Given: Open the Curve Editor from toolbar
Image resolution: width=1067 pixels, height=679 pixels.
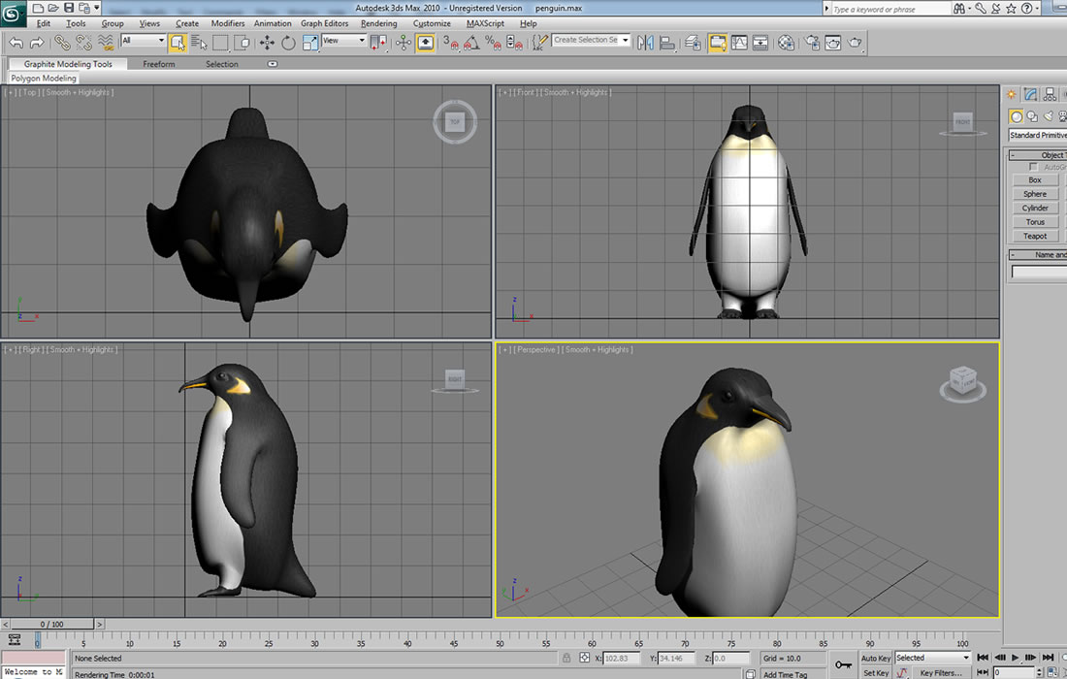Looking at the screenshot, I should 739,43.
